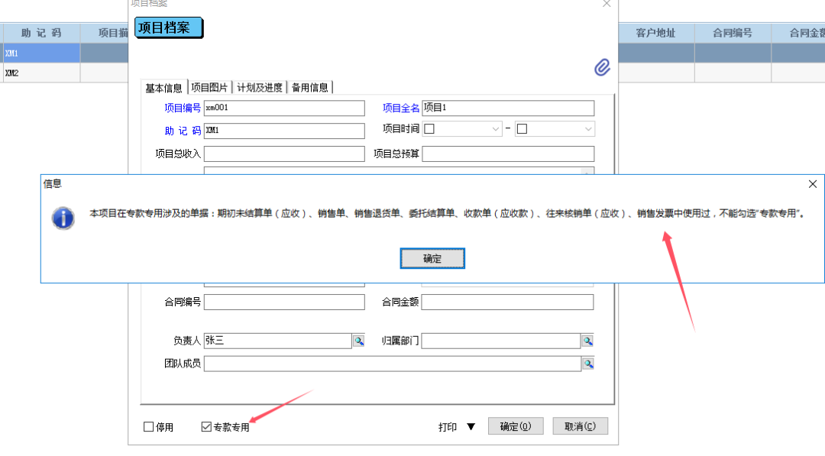Close the 项目档案 window
825x456 pixels.
tap(606, 4)
